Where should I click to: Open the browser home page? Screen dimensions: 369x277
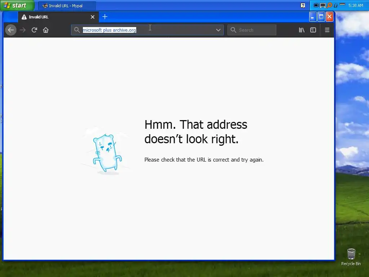click(46, 30)
